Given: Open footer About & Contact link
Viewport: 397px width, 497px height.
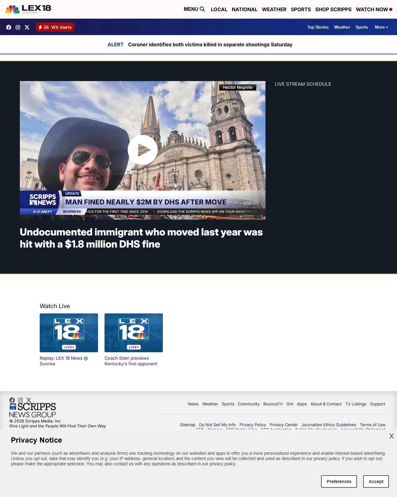Looking at the screenshot, I should point(326,404).
